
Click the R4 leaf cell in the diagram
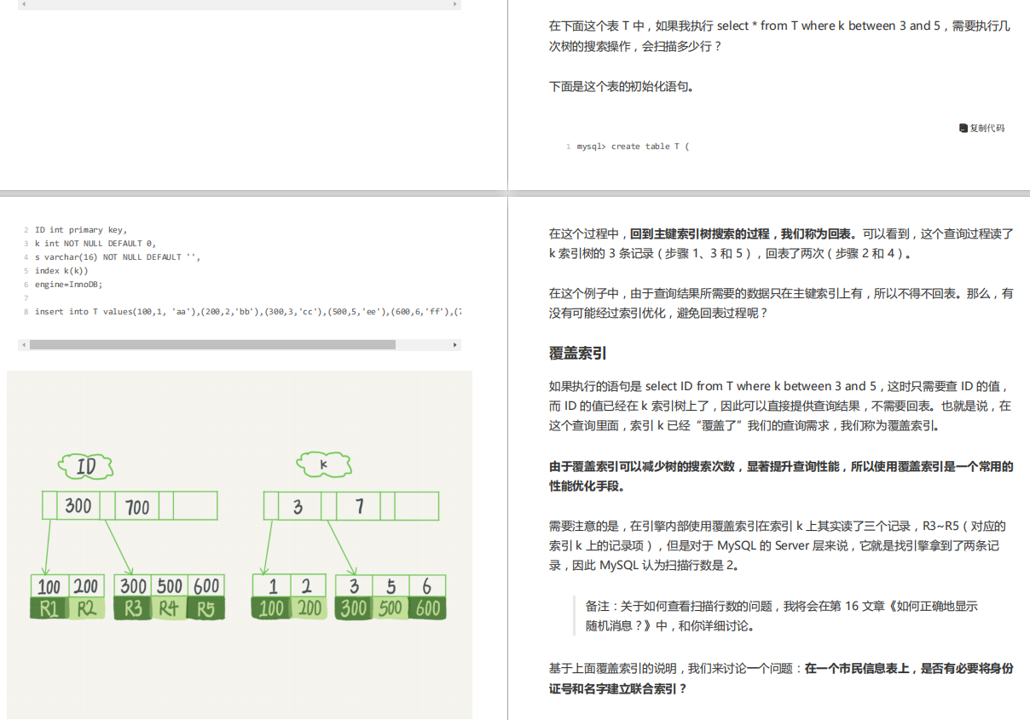click(x=169, y=608)
